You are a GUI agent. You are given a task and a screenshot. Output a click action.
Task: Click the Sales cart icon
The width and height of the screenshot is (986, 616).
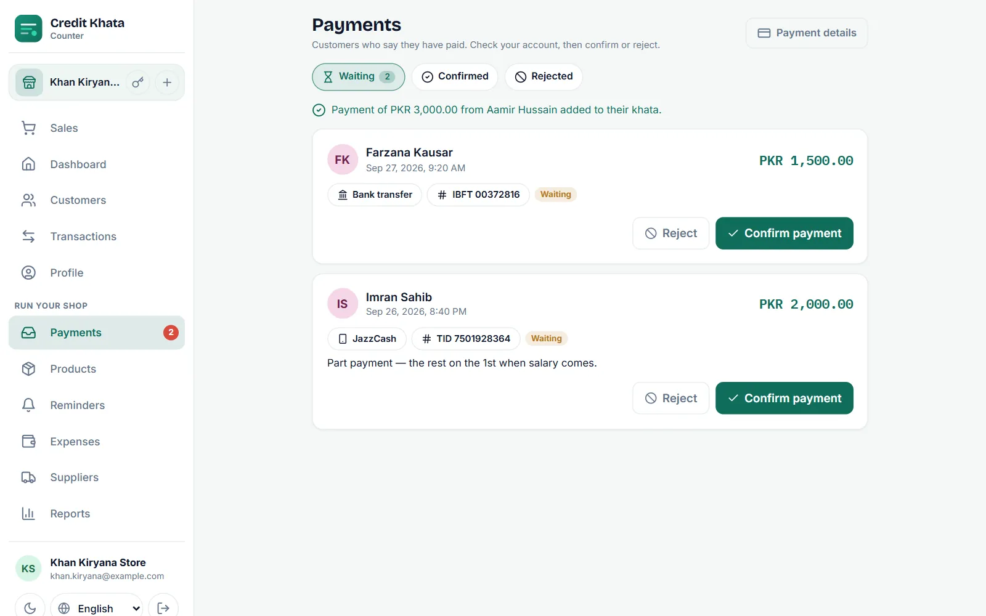[x=28, y=128]
